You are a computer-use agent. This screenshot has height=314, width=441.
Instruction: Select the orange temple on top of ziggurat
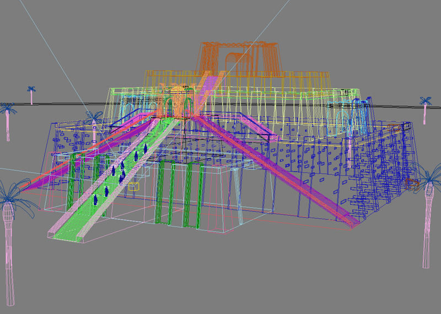pyautogui.click(x=240, y=59)
